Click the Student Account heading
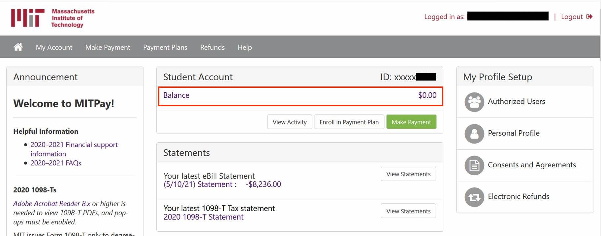 (198, 77)
